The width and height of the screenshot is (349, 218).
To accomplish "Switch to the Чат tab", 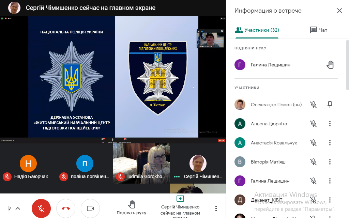I will click(319, 30).
